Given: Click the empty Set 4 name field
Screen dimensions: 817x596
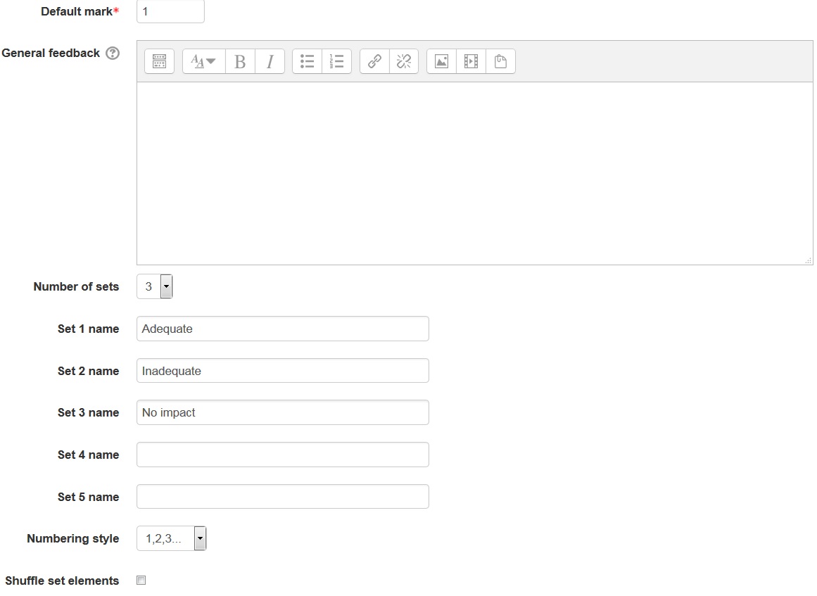Looking at the screenshot, I should [282, 455].
